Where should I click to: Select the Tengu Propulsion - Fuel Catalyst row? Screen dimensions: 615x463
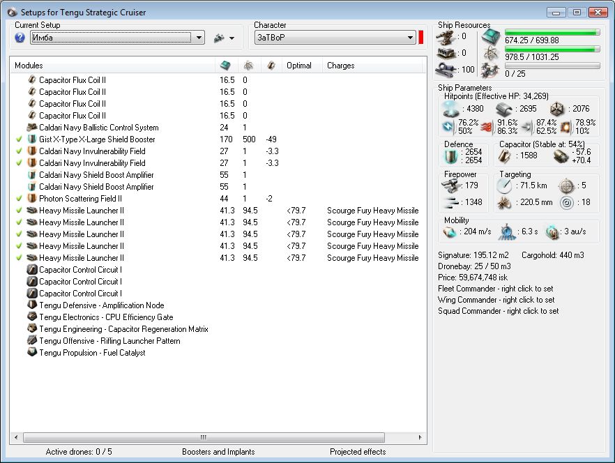click(x=218, y=353)
